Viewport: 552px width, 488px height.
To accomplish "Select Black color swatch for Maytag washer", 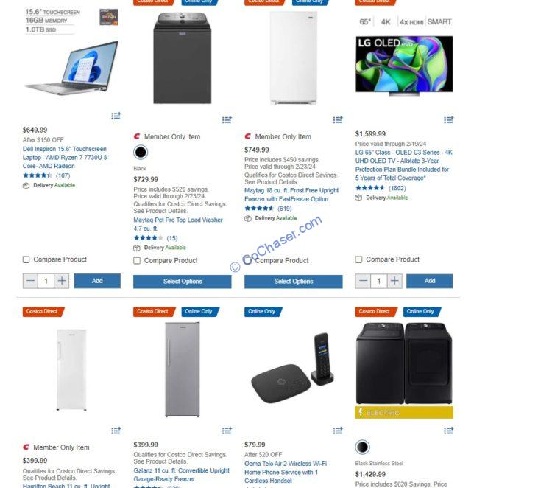I will (x=141, y=153).
